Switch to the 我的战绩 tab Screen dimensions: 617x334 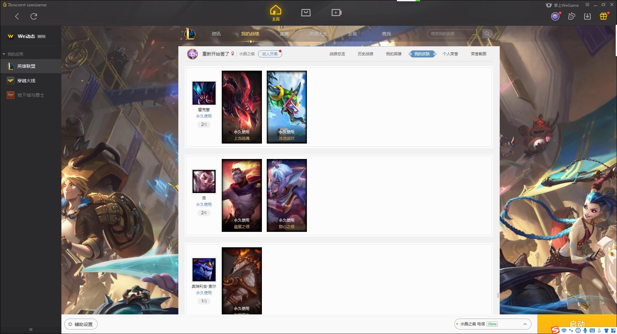(x=250, y=34)
